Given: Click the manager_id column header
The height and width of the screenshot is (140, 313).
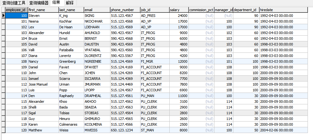Looking at the screenshot, I should coord(224,10).
